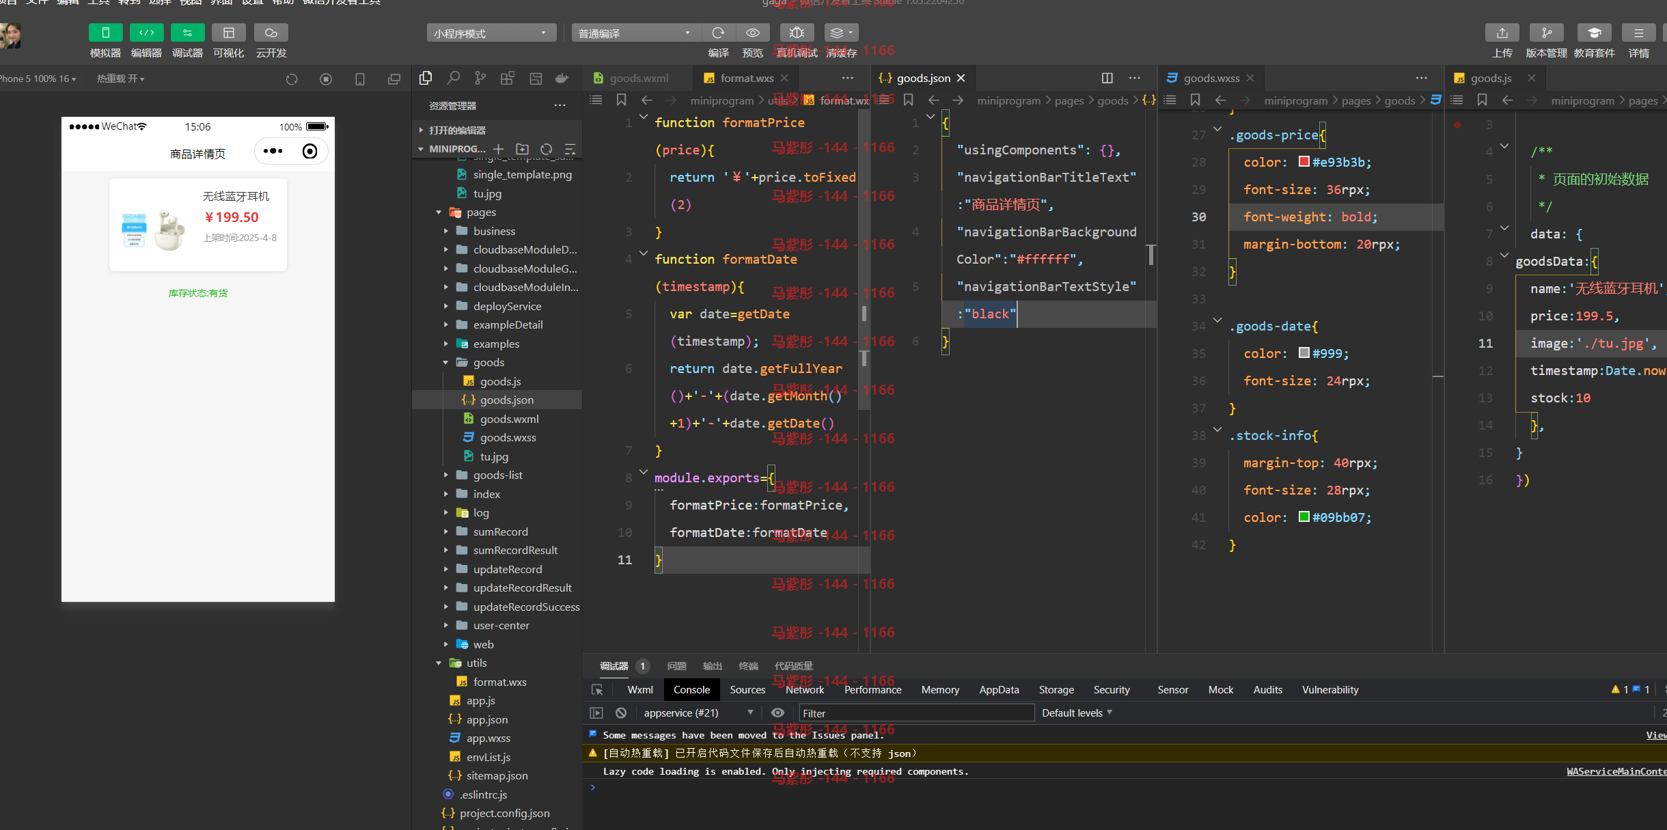1667x830 pixels.
Task: Click the WAServiceMainContext source link
Action: coord(1616,771)
